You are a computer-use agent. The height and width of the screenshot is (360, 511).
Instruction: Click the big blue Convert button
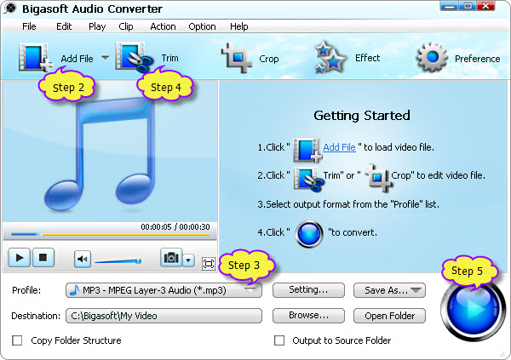[x=473, y=310]
